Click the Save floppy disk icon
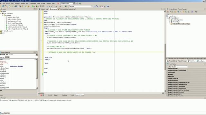The image size is (206, 115). pos(16,6)
